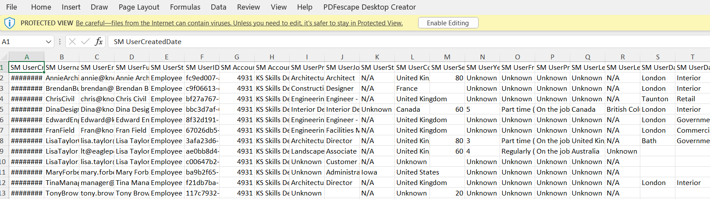Screen dimensions: 710x199
Task: Select column B header
Action: point(62,57)
